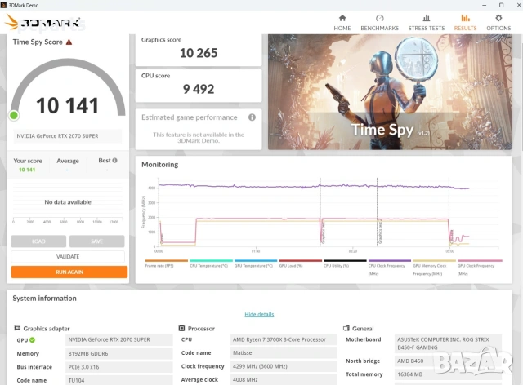The image size is (523, 385).
Task: Click the Graphics adapter section icon
Action: [x=17, y=328]
